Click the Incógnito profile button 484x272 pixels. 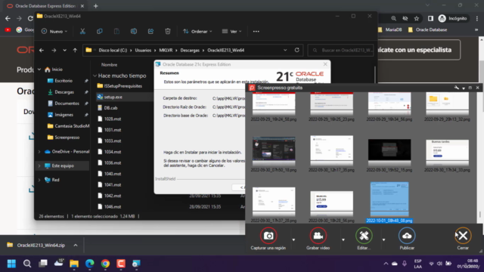(453, 18)
